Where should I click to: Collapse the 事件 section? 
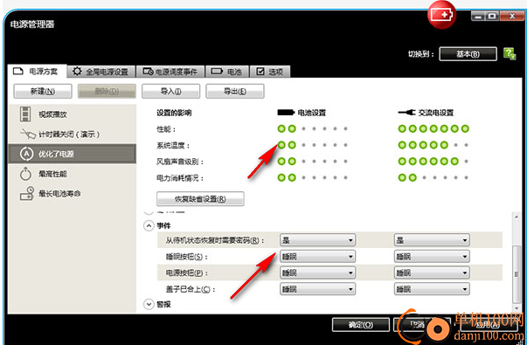click(x=149, y=225)
